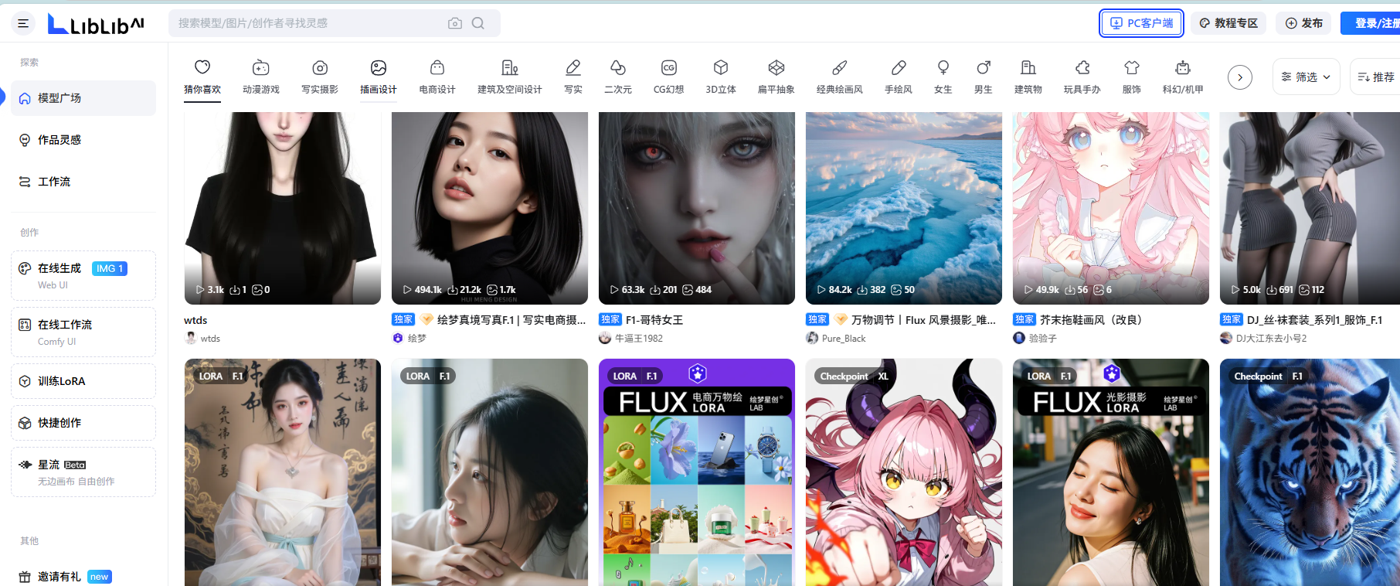The image size is (1400, 586).
Task: Select the 写实摄影 camera category icon
Action: tap(320, 68)
